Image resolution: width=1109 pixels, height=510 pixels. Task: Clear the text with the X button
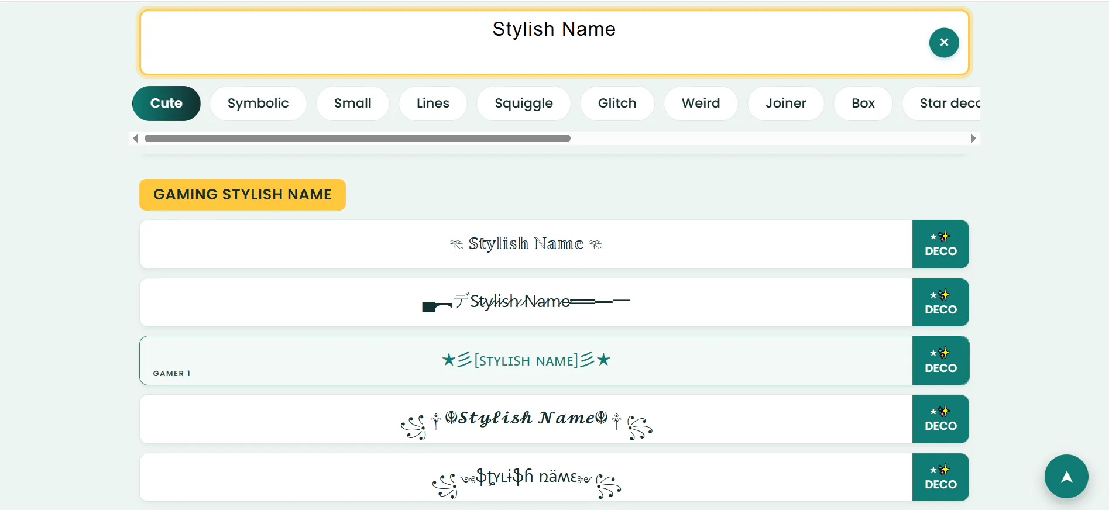coord(943,43)
